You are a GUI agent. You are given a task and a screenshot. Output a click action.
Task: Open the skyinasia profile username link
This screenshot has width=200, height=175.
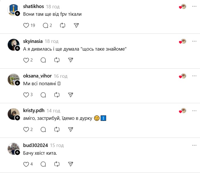point(33,41)
